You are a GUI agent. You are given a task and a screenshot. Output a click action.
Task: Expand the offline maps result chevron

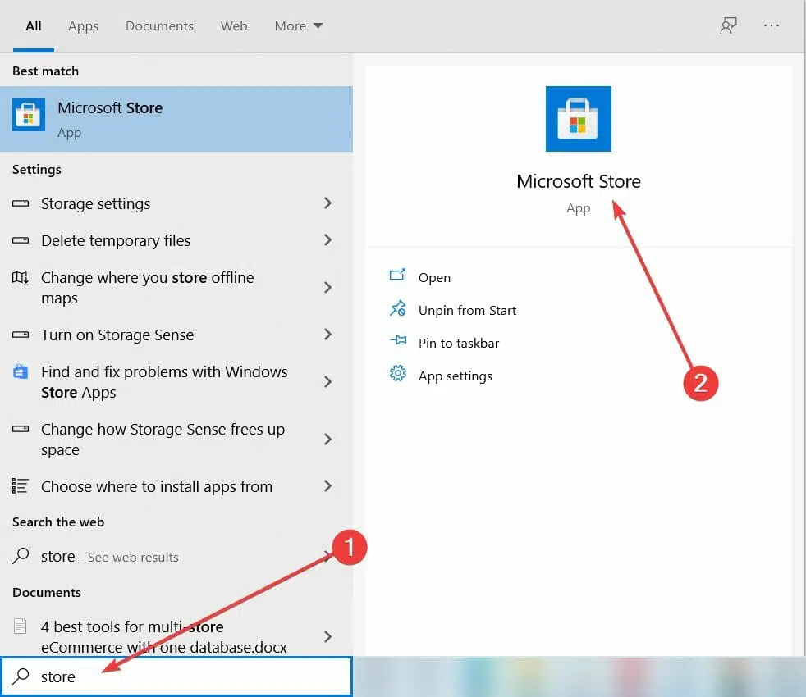tap(327, 287)
